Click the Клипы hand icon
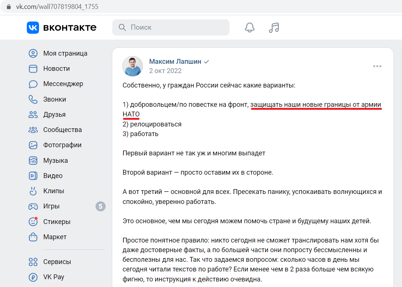Viewport: 402px width, 287px height. (x=33, y=191)
